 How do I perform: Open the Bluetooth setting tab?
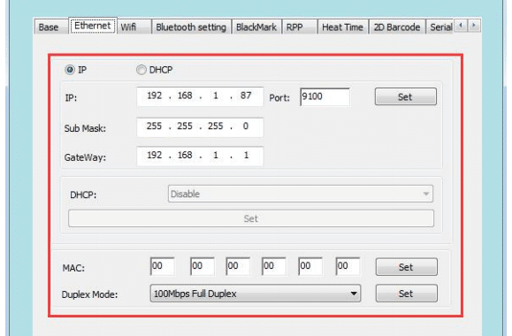(x=191, y=27)
